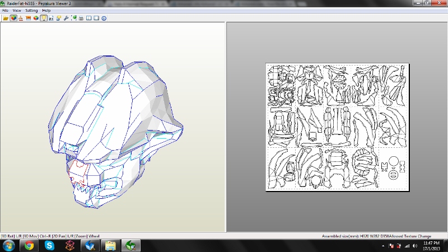The height and width of the screenshot is (252, 448).
Task: Open the Help menu
Action: click(x=46, y=11)
